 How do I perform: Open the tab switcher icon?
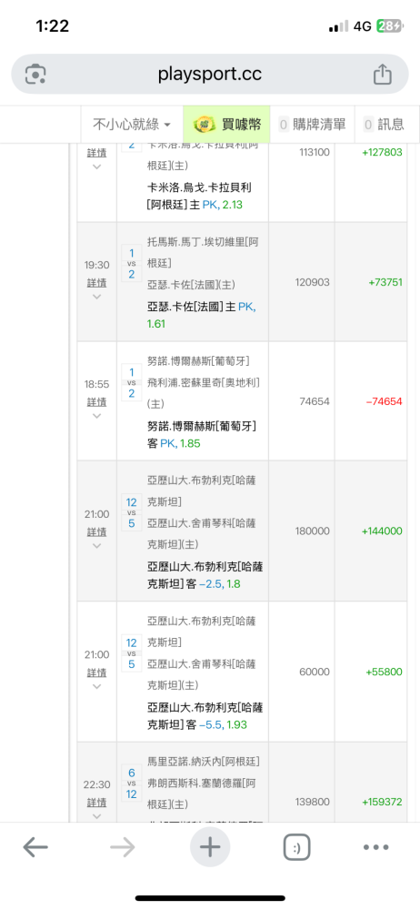(297, 848)
